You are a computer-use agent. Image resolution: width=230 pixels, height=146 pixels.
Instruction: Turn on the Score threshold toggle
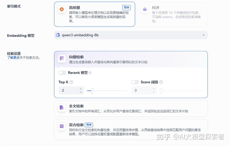(135, 82)
